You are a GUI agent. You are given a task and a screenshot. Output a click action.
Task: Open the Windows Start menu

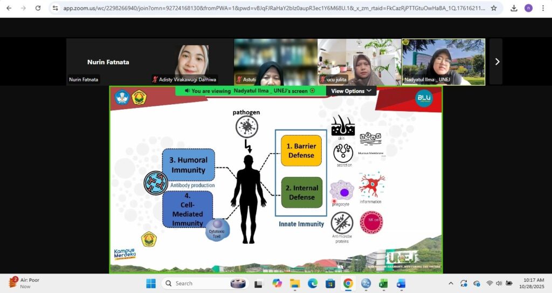coord(150,283)
